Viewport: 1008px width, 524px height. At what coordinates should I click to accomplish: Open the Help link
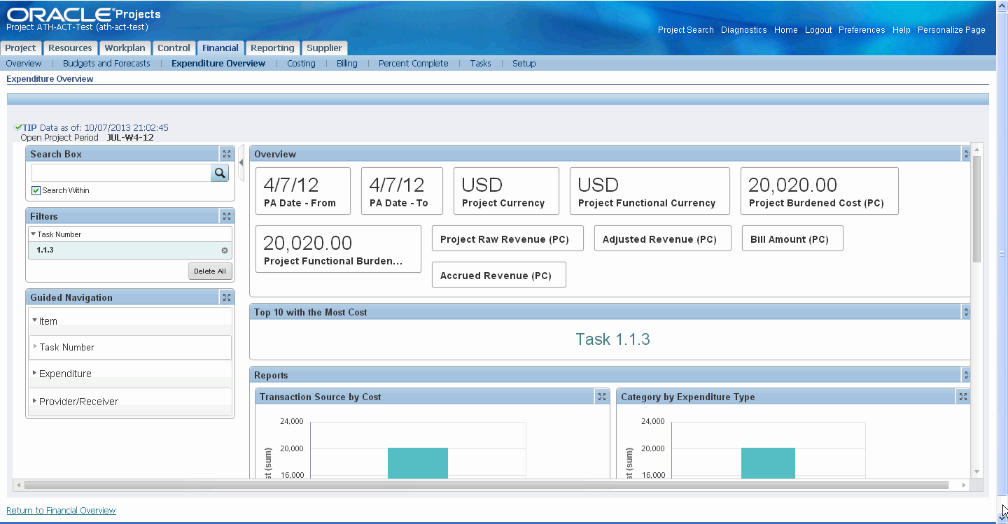[902, 30]
